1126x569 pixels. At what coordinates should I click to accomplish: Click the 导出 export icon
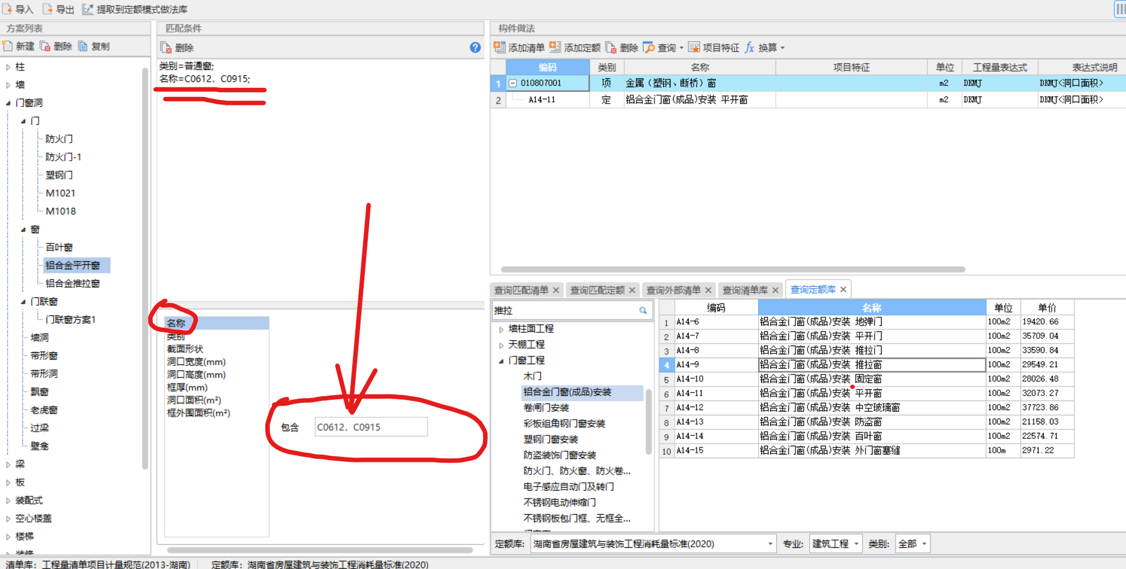coord(47,9)
